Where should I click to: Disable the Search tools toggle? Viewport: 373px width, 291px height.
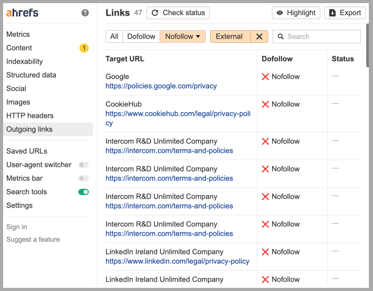click(x=84, y=192)
